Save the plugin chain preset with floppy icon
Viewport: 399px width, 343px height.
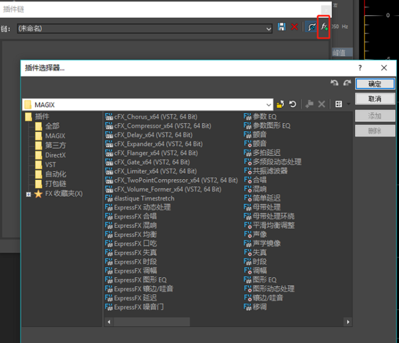[x=281, y=27]
